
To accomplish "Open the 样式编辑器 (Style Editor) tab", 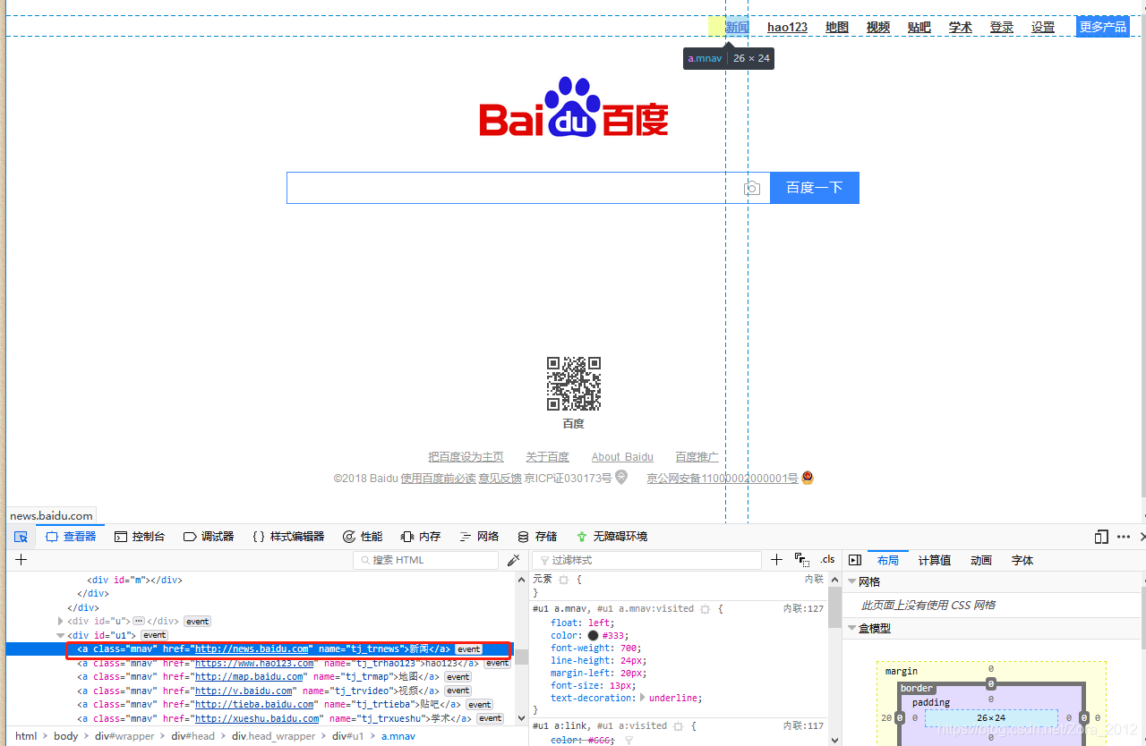I will point(288,537).
